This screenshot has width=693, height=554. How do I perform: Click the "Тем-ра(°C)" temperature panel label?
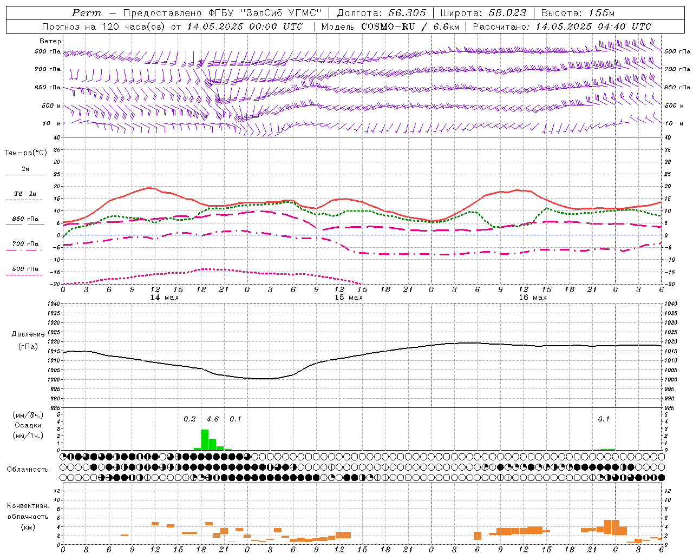(25, 153)
